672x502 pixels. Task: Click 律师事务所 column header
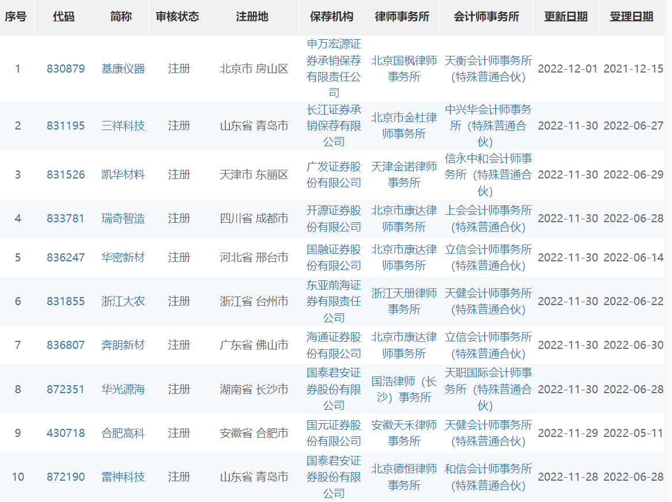tap(402, 17)
